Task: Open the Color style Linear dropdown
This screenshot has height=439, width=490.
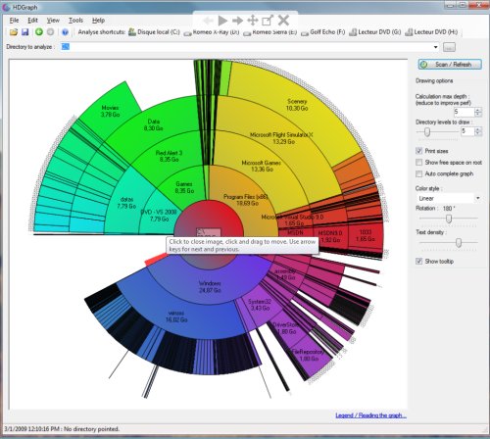Action: (x=449, y=198)
